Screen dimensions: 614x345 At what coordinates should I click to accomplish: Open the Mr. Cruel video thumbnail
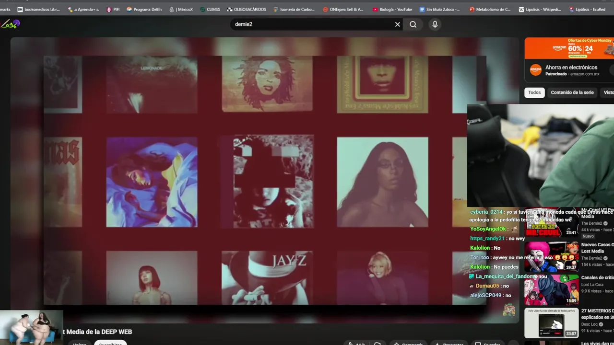[551, 222]
